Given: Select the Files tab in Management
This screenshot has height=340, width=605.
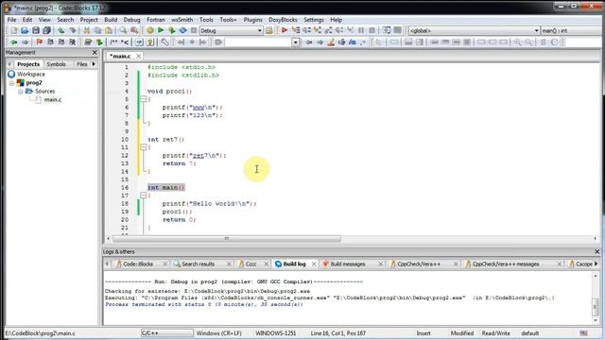Looking at the screenshot, I should (x=82, y=64).
